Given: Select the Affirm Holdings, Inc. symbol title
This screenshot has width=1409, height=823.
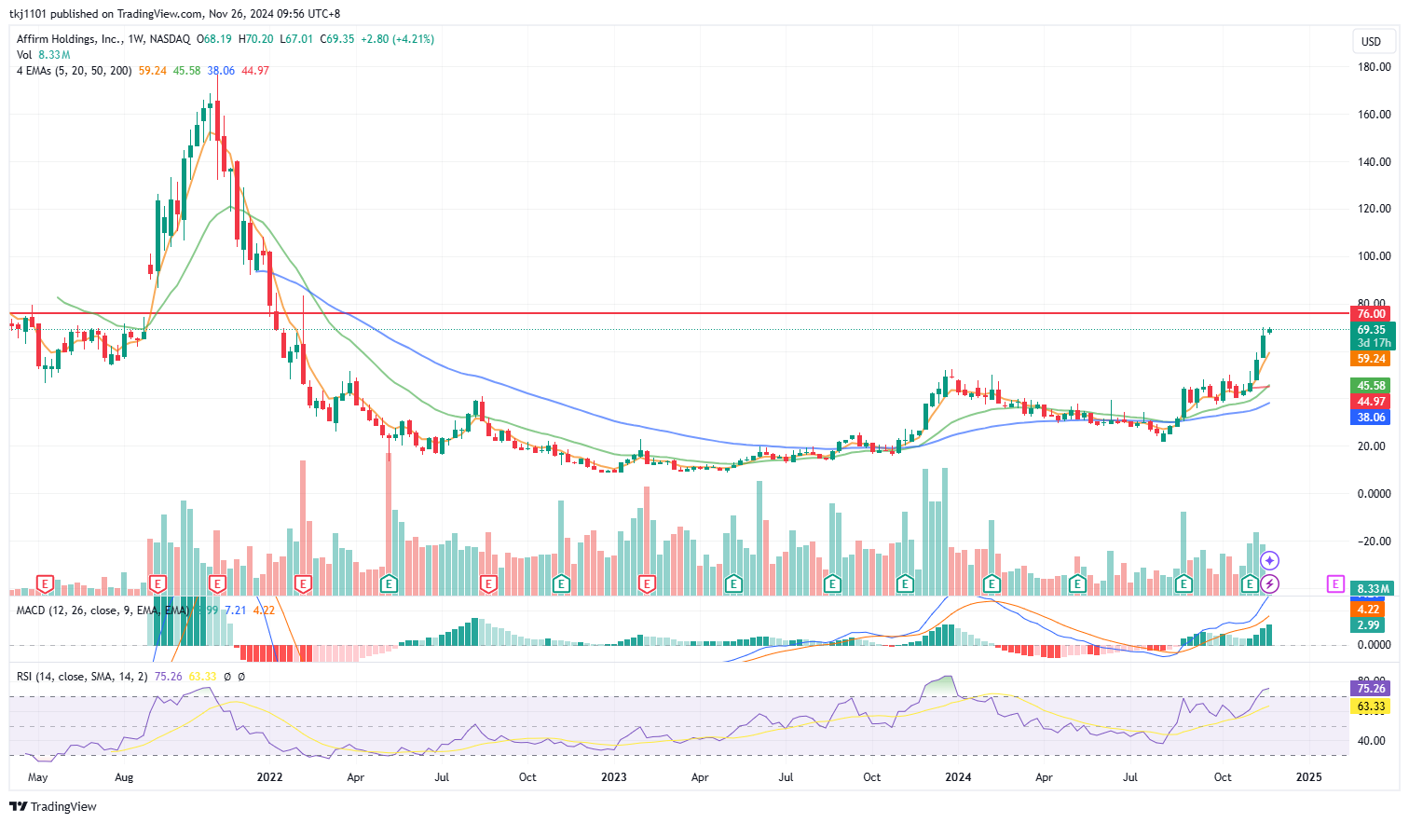Looking at the screenshot, I should tap(69, 39).
